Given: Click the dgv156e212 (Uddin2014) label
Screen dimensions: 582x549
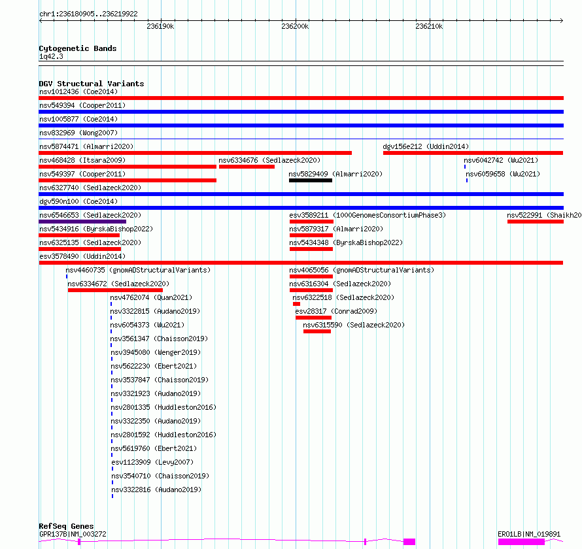Looking at the screenshot, I should 426,146.
